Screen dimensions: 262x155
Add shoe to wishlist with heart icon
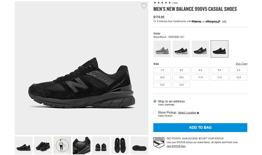[x=144, y=6]
